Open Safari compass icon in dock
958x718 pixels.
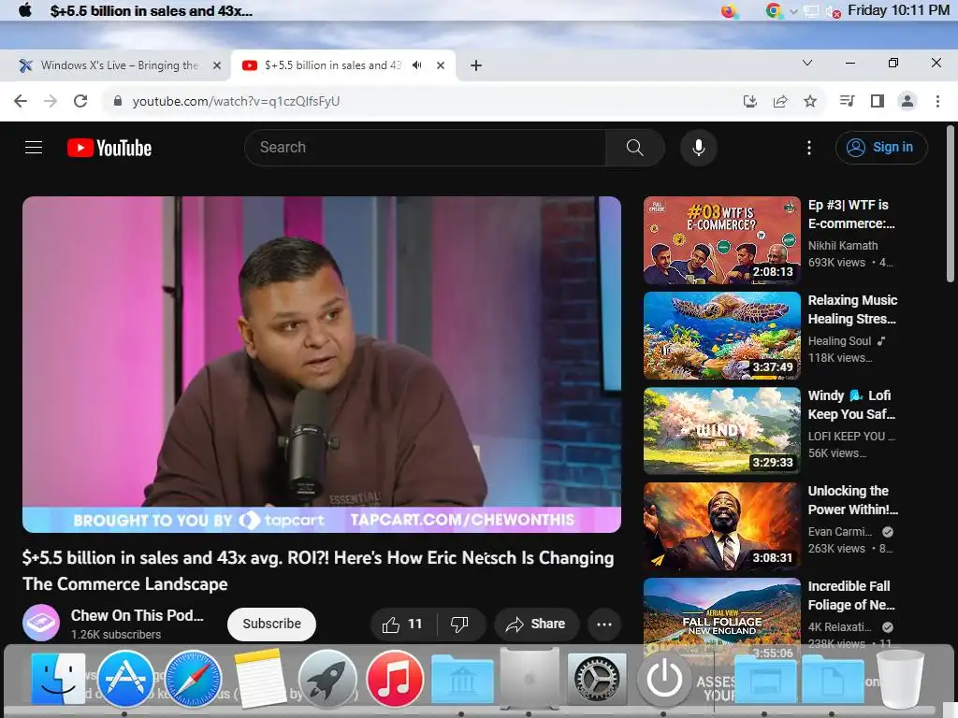coord(193,679)
